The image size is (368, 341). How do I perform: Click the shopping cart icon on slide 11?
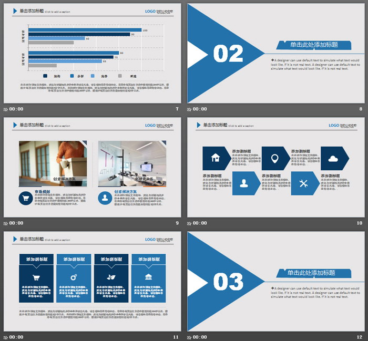click(x=36, y=277)
